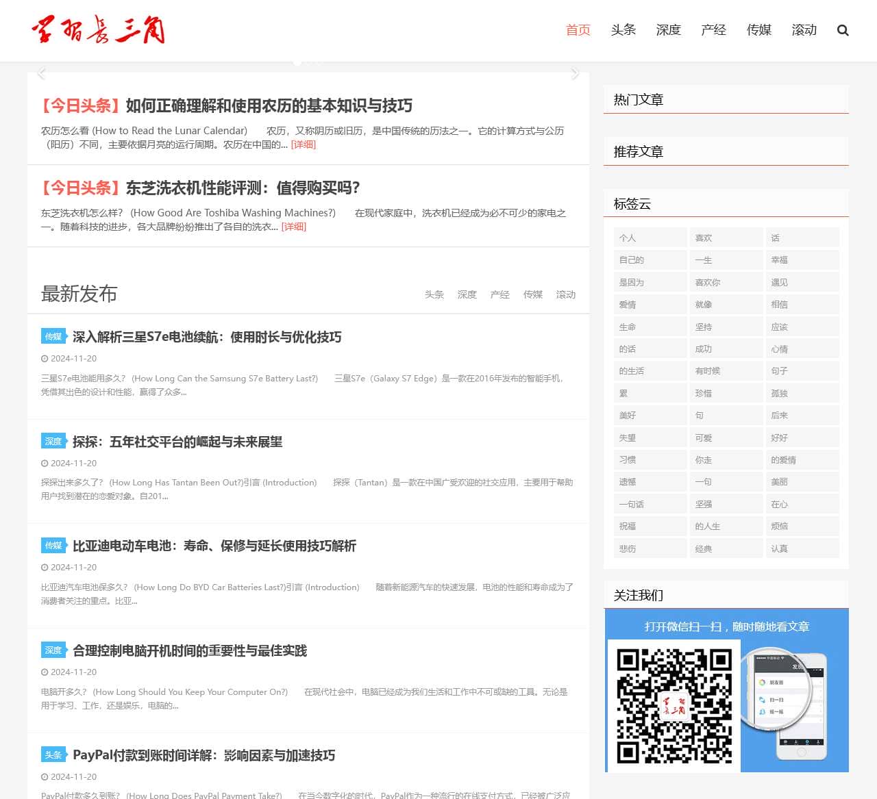This screenshot has height=799, width=877.
Task: Open article 比亚迪电动车电池 title
Action: [x=214, y=546]
